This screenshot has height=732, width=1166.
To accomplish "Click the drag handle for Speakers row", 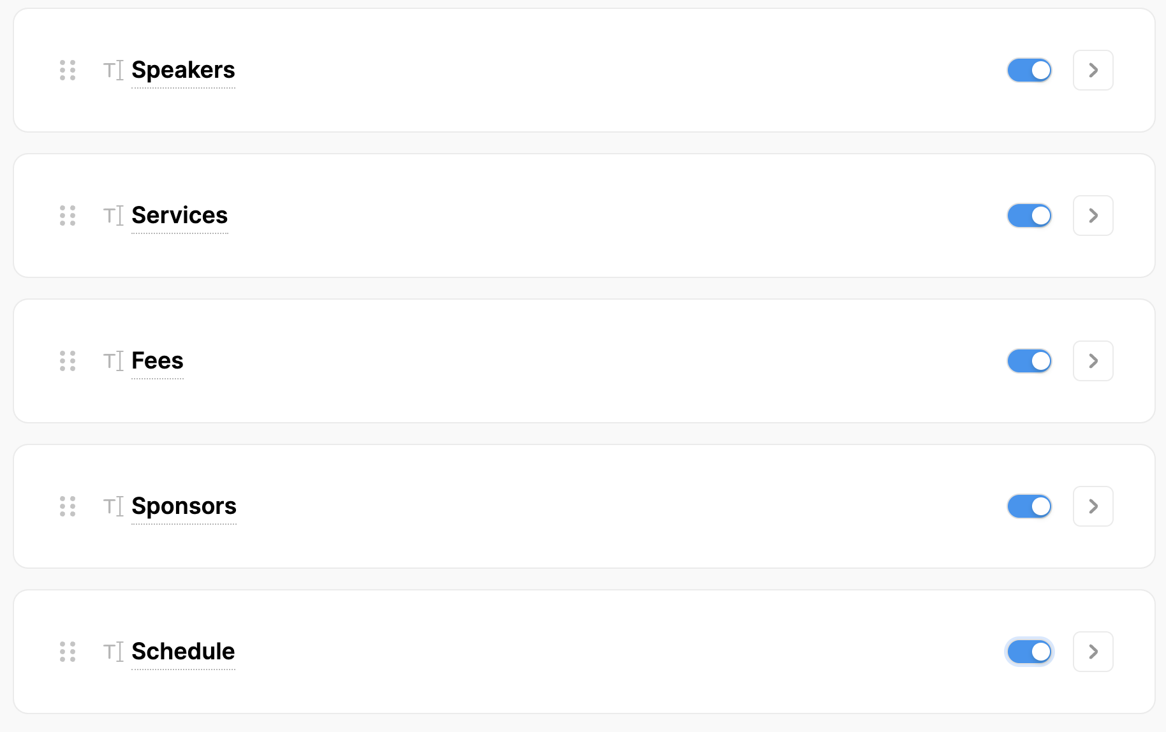I will tap(68, 70).
